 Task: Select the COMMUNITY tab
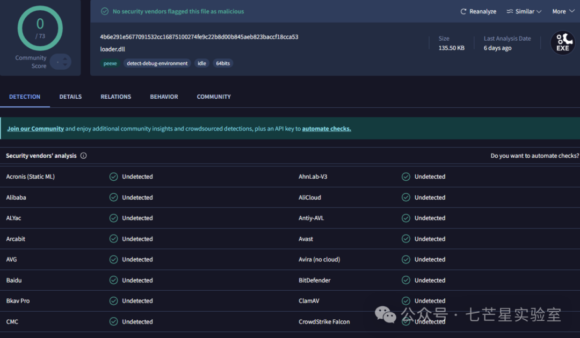coord(214,97)
